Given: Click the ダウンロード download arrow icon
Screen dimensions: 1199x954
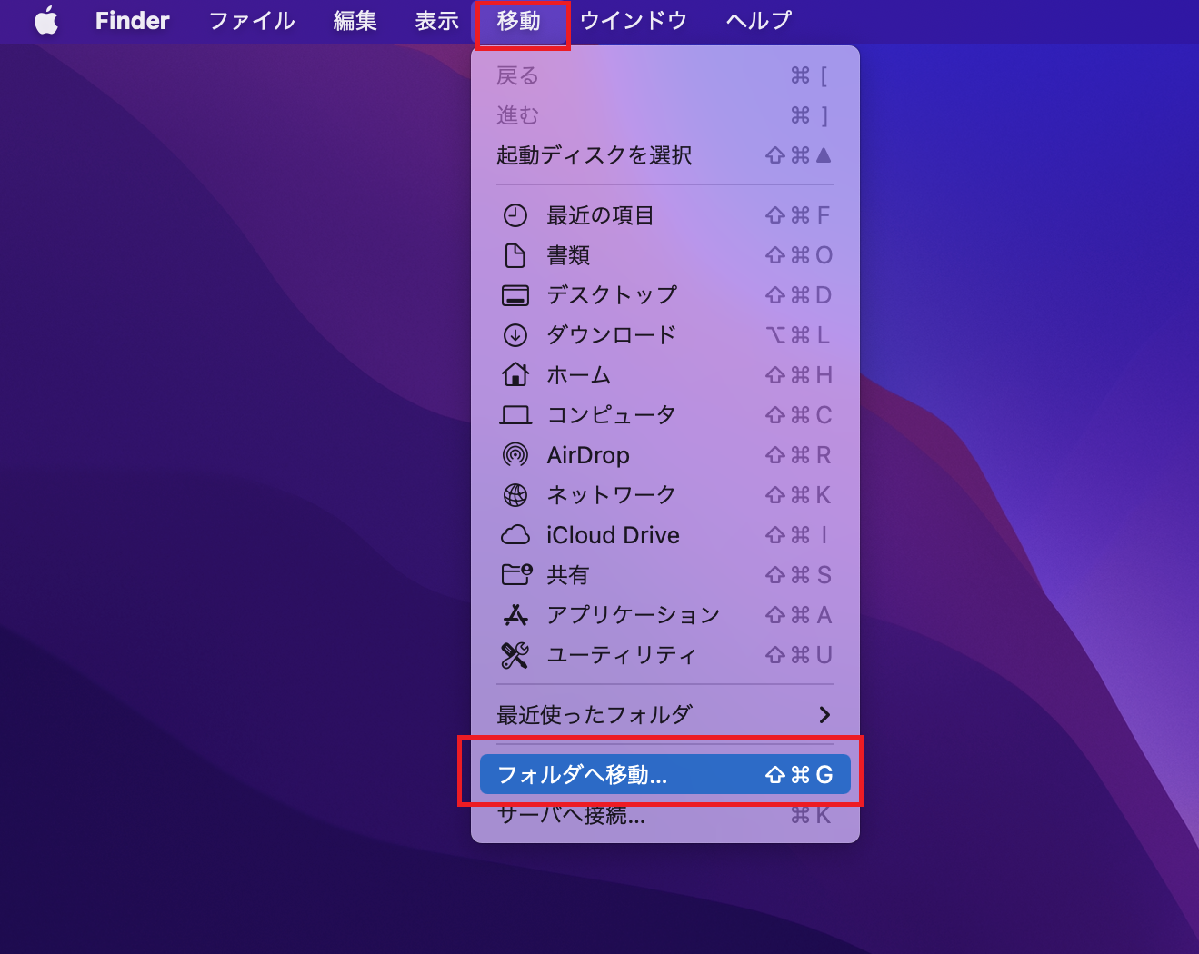Looking at the screenshot, I should click(515, 335).
